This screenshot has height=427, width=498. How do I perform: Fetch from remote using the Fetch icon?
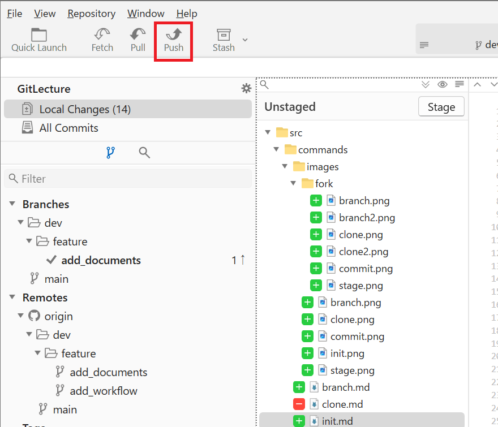[x=102, y=35]
